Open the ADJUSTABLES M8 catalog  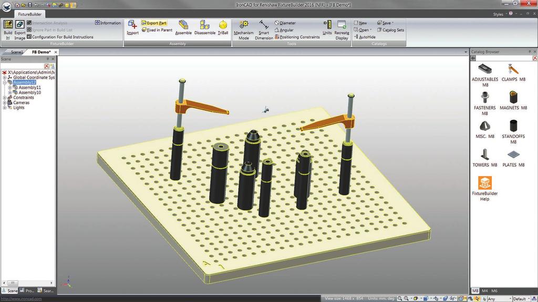coord(485,75)
